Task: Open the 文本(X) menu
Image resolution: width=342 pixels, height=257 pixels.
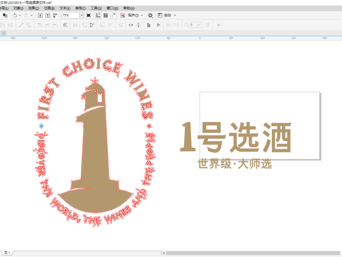Action: [65, 8]
